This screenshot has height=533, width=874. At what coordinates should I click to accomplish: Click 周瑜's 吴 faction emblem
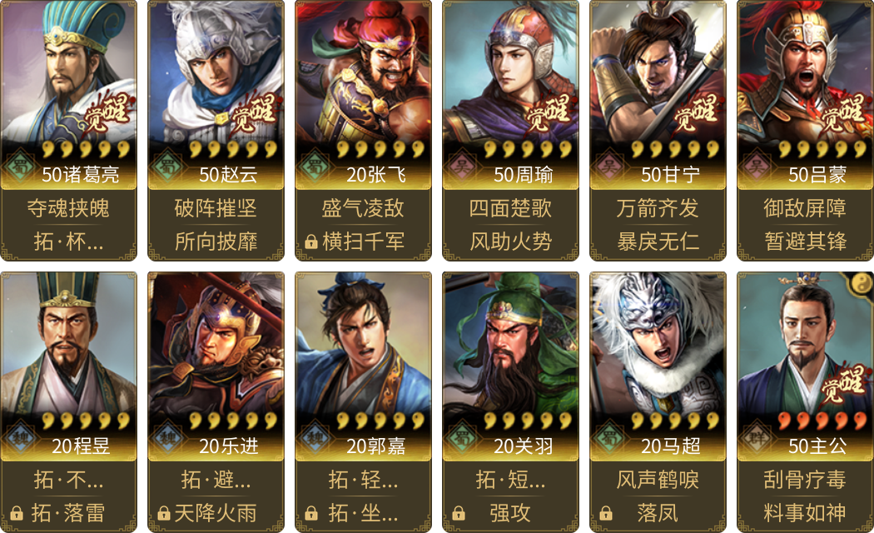click(461, 167)
